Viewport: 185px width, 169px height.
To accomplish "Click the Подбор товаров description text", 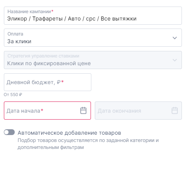I will (88, 144).
